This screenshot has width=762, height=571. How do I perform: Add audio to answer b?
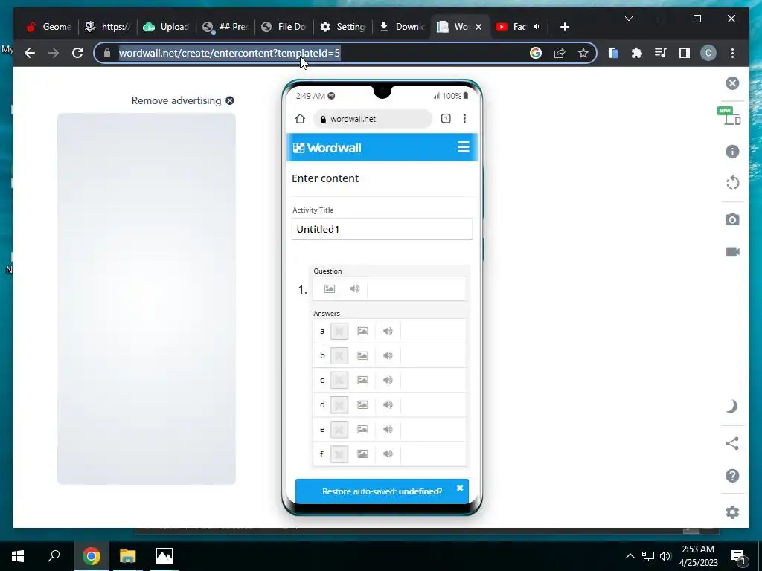(388, 355)
